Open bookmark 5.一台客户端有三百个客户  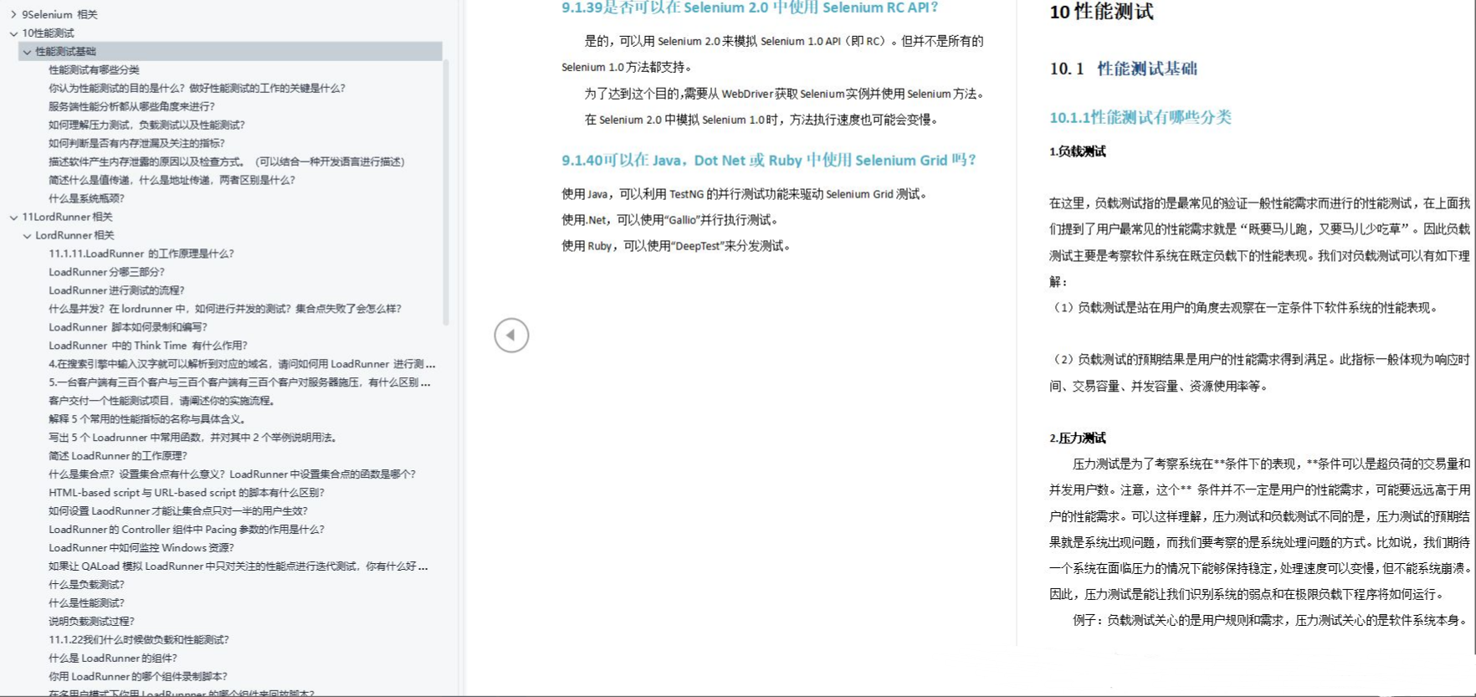pos(239,382)
